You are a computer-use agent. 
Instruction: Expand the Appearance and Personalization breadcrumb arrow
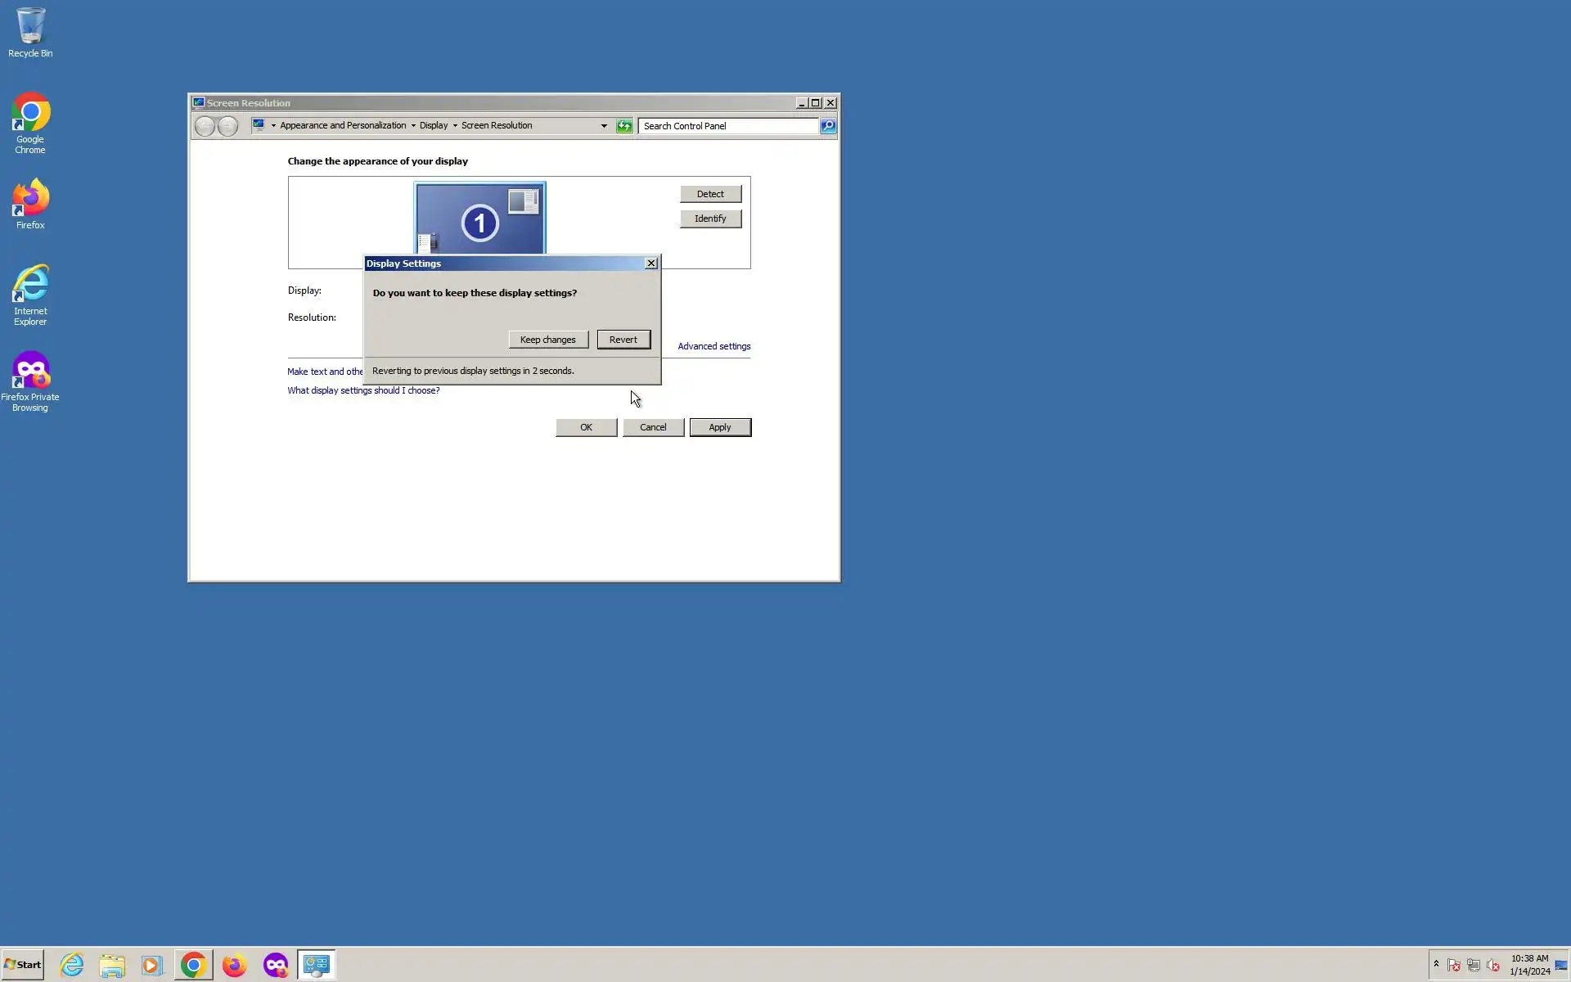[x=413, y=126]
